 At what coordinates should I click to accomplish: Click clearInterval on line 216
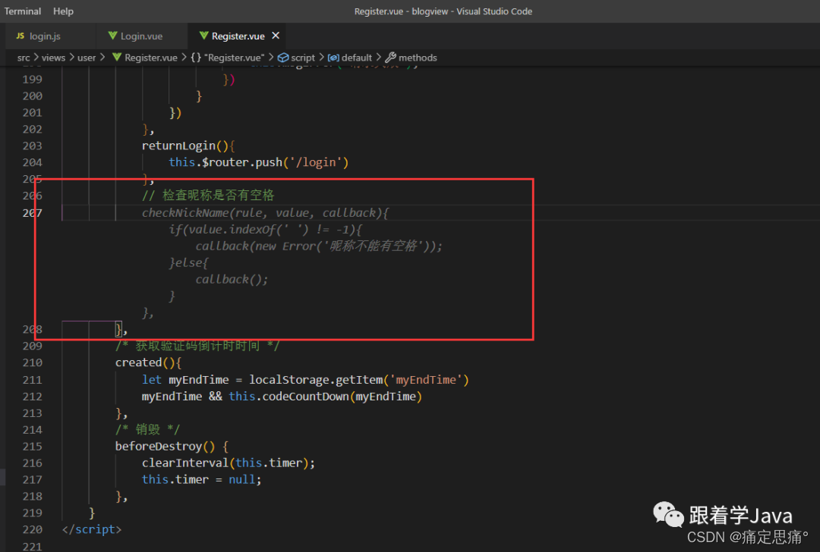[185, 463]
